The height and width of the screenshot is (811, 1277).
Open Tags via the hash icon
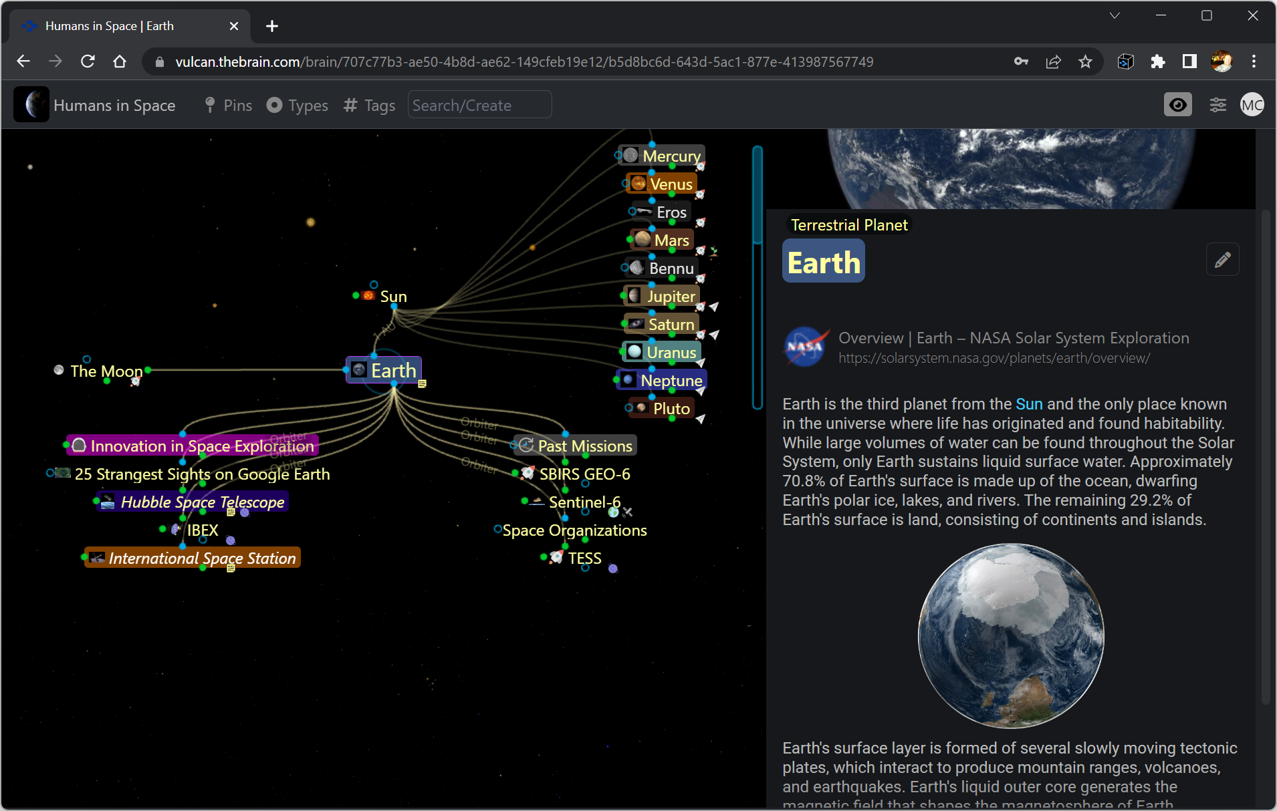[x=350, y=105]
